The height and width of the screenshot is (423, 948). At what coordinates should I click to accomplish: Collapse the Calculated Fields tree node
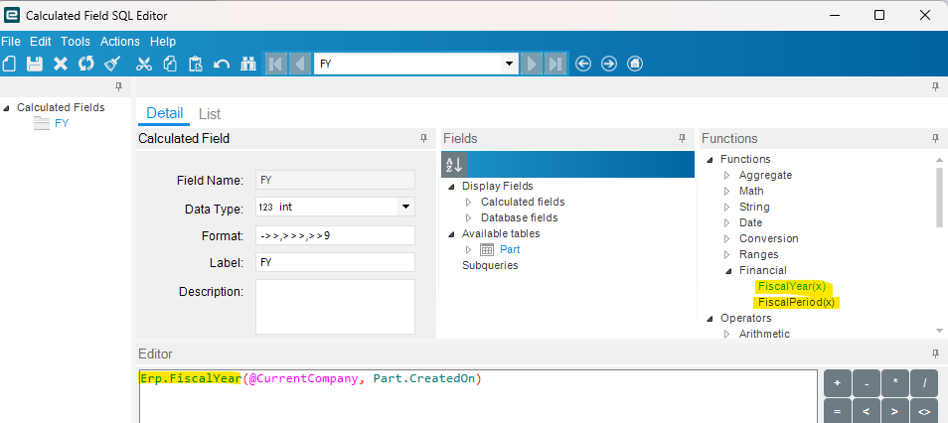(7, 108)
